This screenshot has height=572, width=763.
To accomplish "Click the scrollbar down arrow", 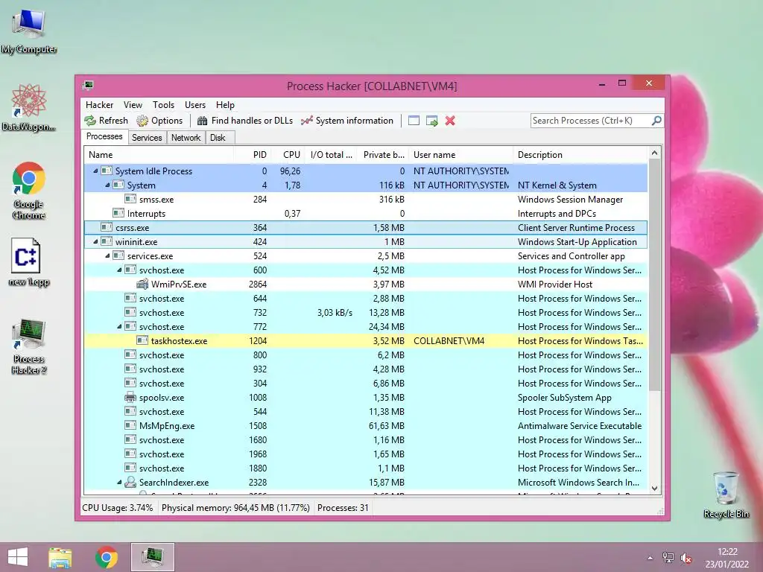I will (x=654, y=489).
